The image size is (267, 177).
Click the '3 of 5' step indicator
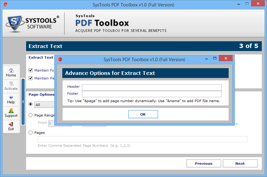249,46
